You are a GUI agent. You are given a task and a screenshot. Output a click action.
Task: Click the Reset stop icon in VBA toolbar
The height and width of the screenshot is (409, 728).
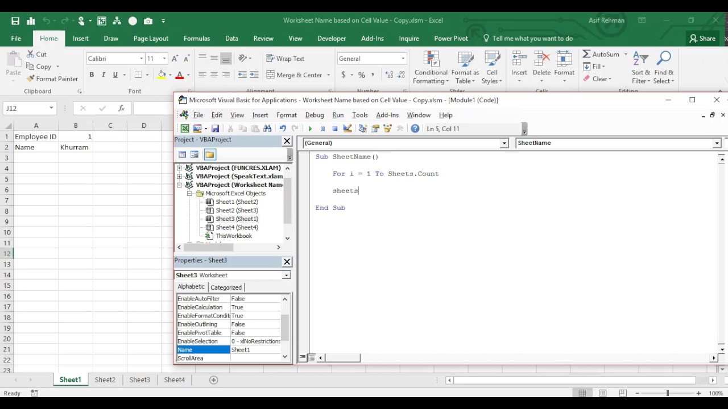pyautogui.click(x=335, y=129)
